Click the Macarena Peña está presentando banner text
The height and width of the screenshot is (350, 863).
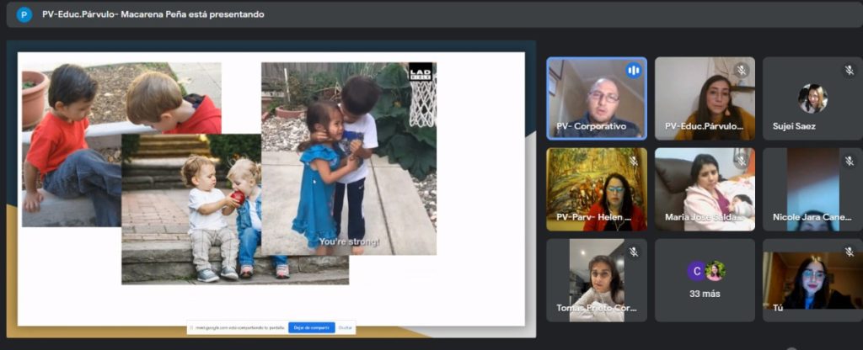click(x=153, y=14)
